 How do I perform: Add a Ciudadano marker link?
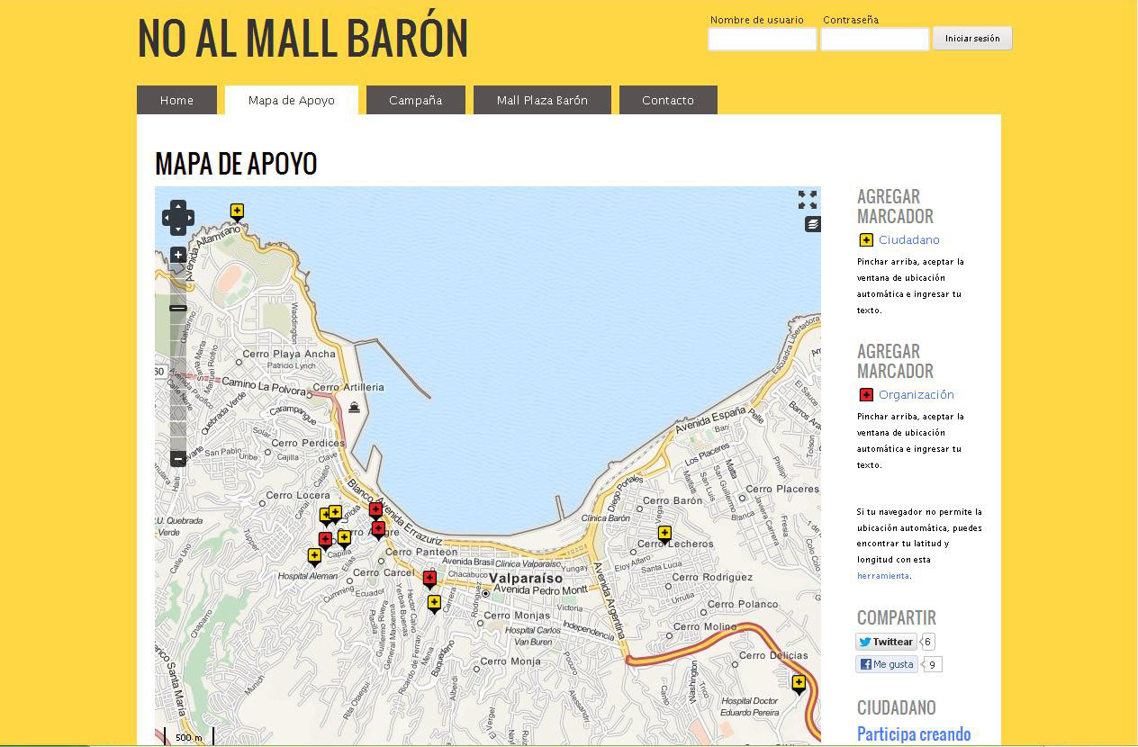pos(908,240)
